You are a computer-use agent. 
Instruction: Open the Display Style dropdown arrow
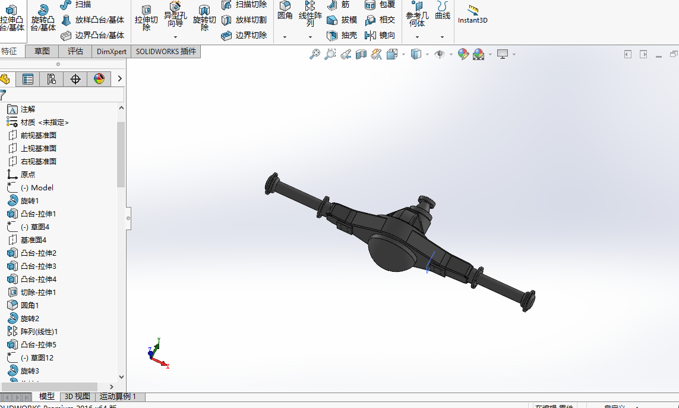(x=427, y=54)
